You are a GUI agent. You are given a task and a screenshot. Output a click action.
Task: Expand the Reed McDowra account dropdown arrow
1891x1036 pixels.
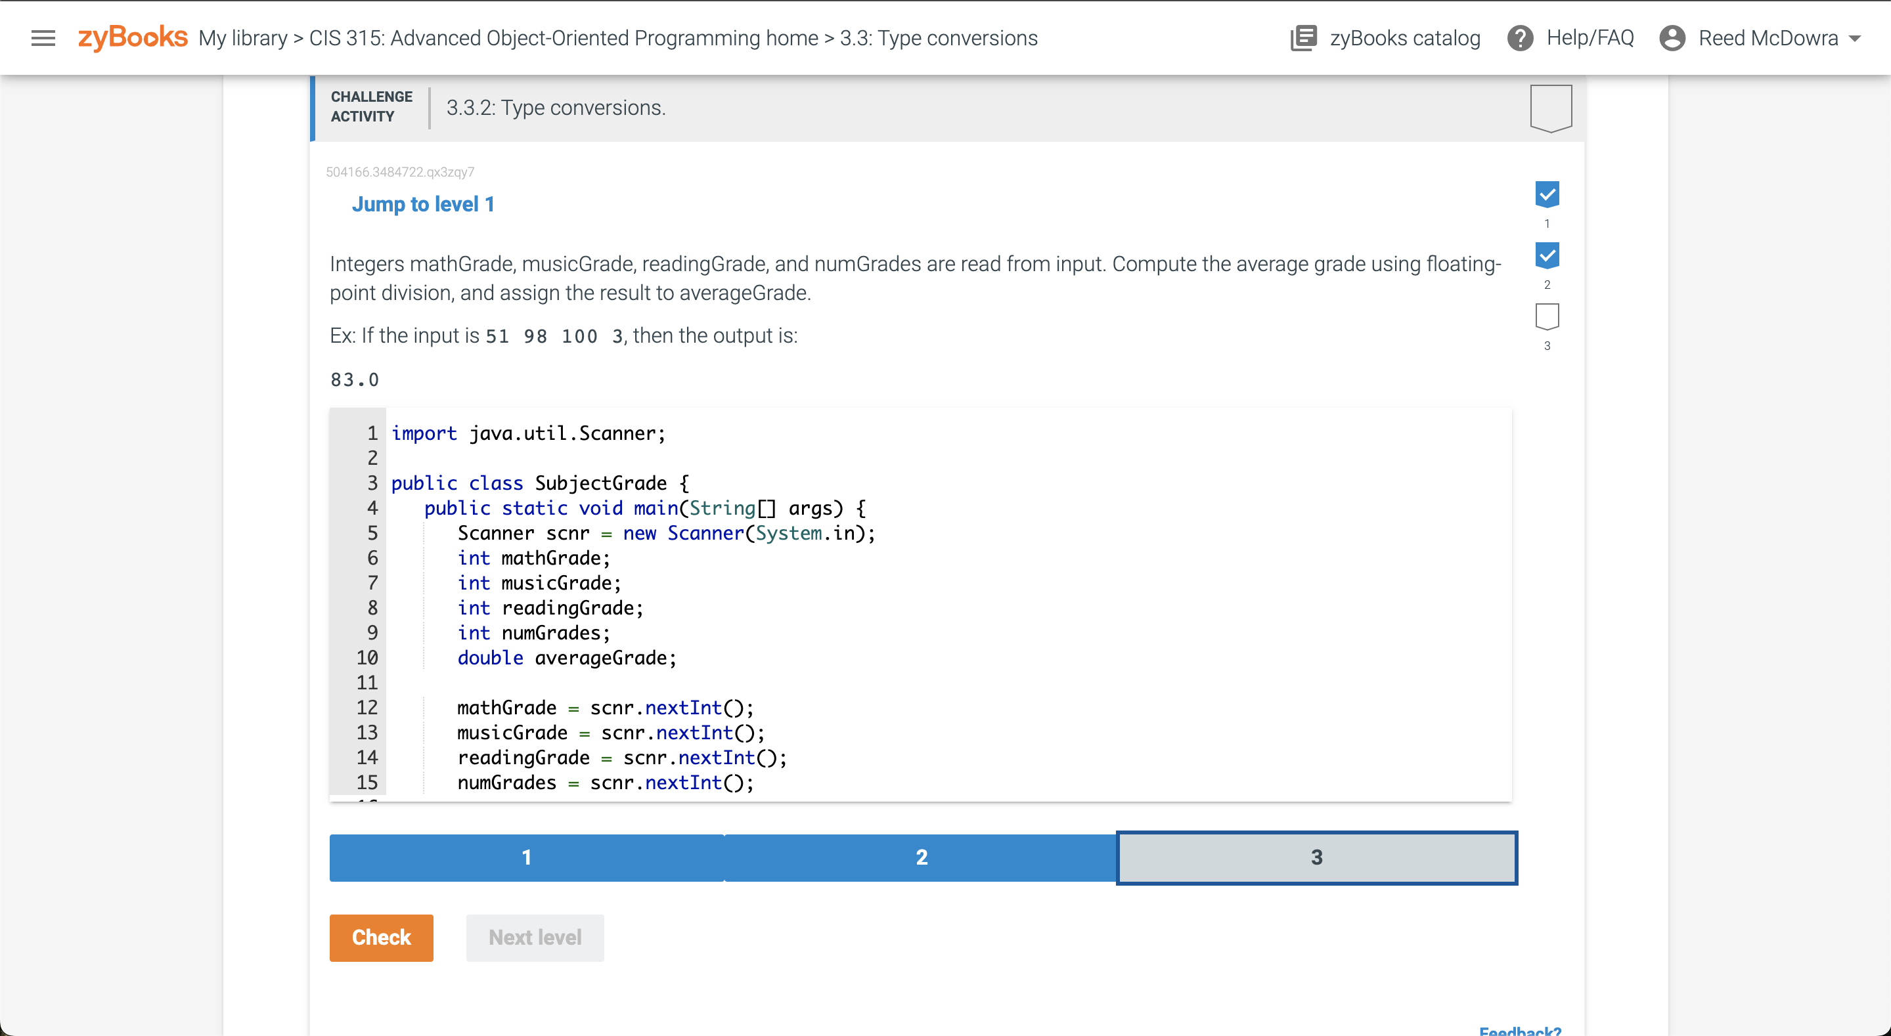pos(1855,38)
